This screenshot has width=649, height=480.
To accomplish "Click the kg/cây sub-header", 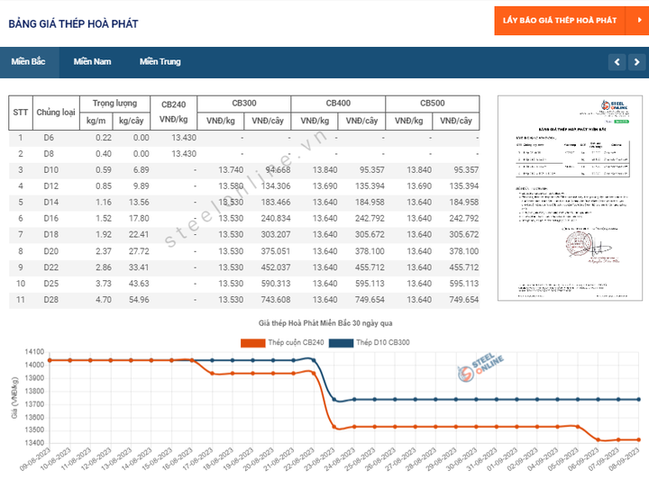I will point(132,121).
